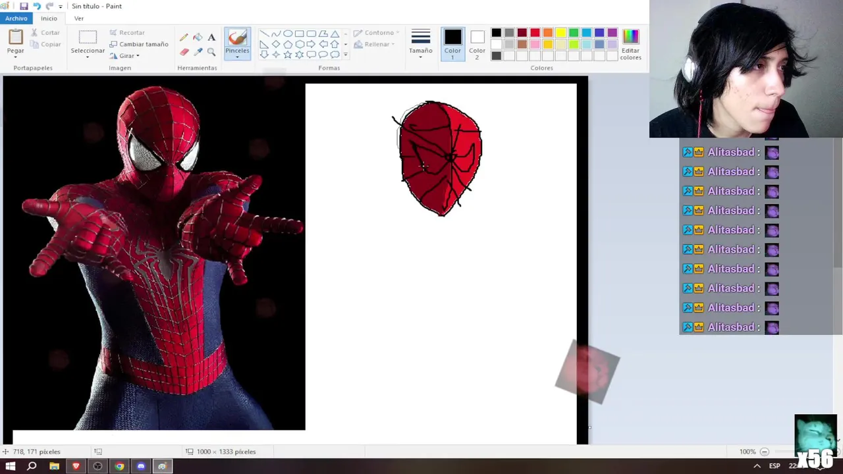The height and width of the screenshot is (474, 843).
Task: Choose the four-point star shape
Action: pyautogui.click(x=276, y=55)
